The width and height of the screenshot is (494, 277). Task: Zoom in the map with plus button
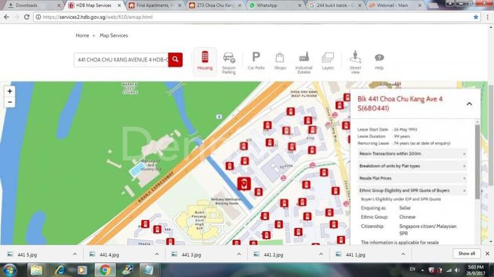(x=10, y=91)
